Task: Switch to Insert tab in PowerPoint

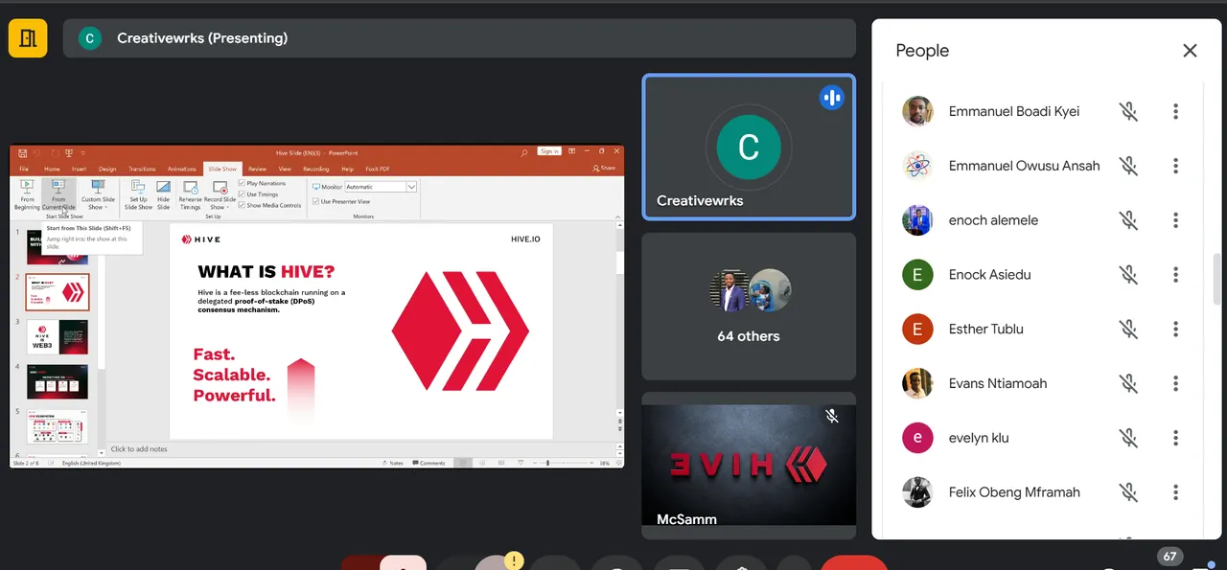Action: [79, 169]
